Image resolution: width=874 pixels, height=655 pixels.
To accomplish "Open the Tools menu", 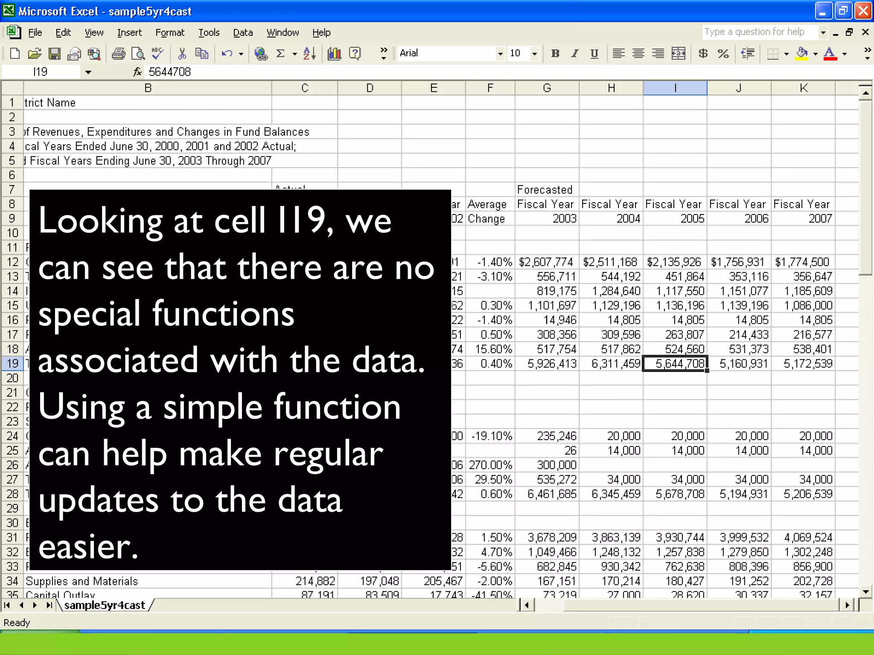I will pos(209,32).
